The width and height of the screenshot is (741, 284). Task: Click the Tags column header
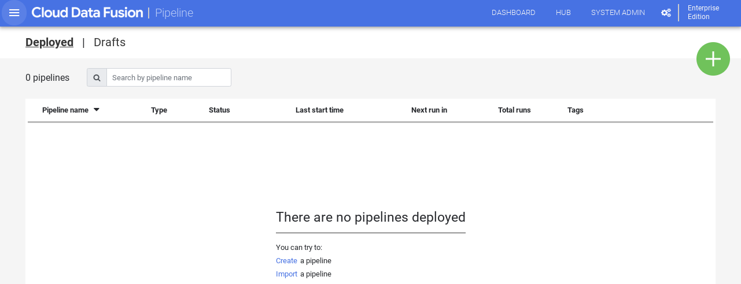pos(575,110)
